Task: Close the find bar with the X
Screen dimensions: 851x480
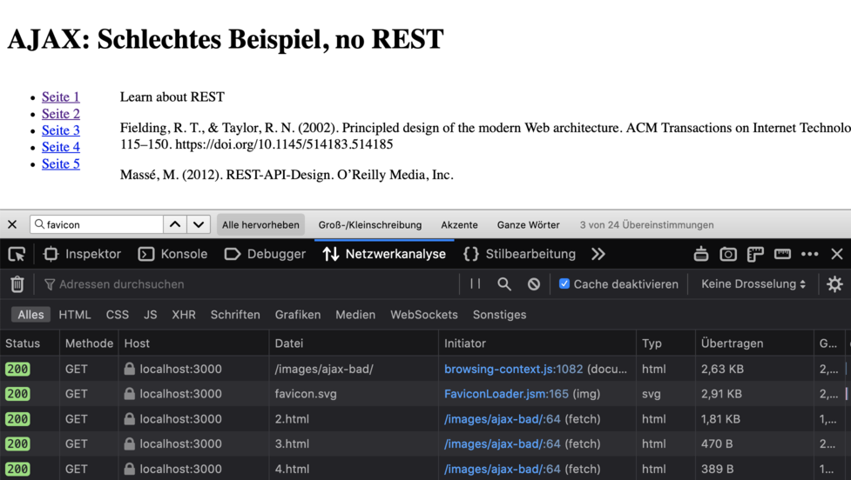Action: 12,224
